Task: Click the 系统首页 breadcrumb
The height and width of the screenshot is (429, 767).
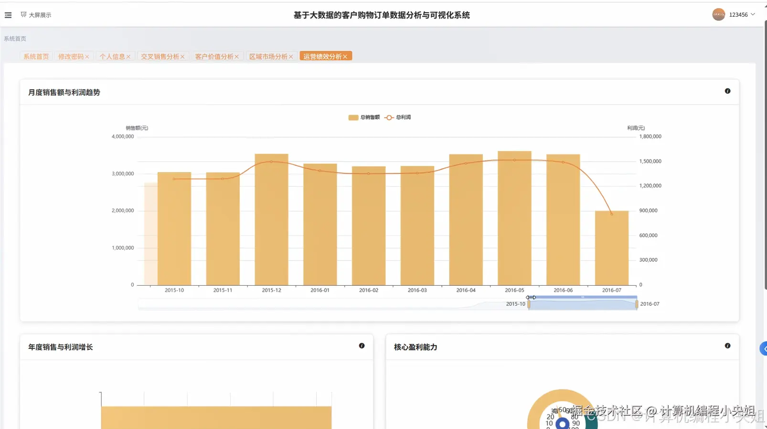Action: click(x=15, y=39)
